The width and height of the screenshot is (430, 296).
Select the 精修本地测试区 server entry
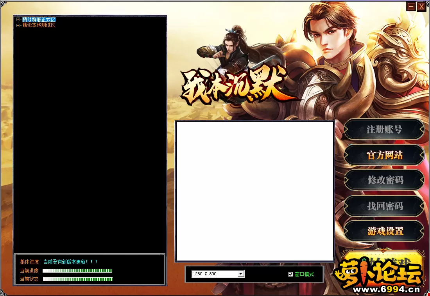[39, 25]
